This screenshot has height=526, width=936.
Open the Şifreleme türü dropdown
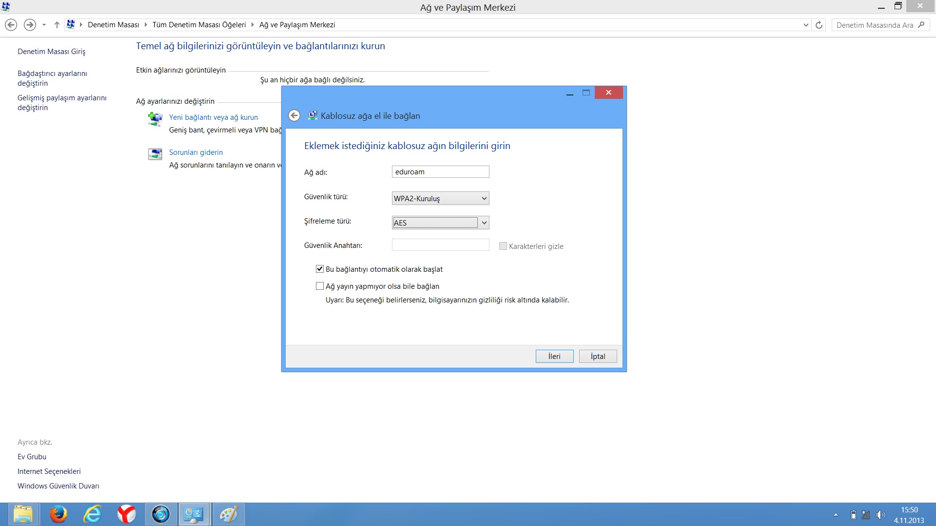pos(440,223)
